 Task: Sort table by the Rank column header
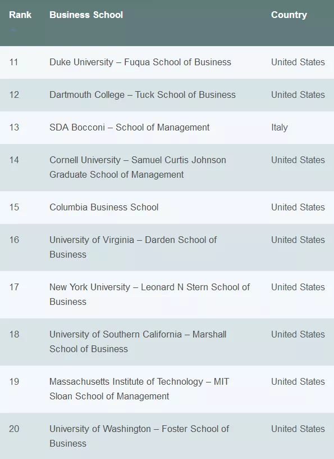tap(20, 15)
